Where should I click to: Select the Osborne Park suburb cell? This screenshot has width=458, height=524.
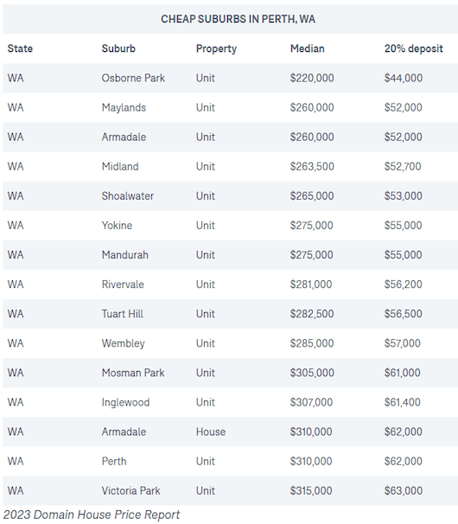point(133,78)
